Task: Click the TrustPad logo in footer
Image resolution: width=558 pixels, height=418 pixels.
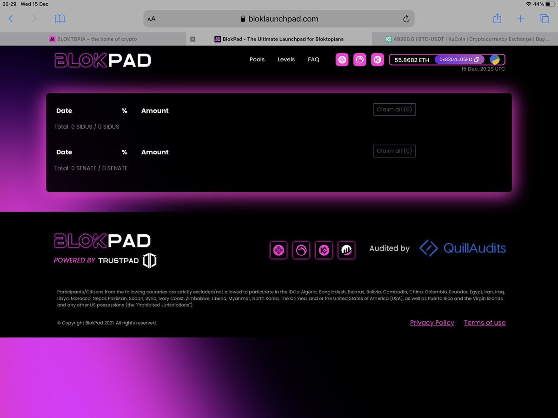Action: click(127, 260)
